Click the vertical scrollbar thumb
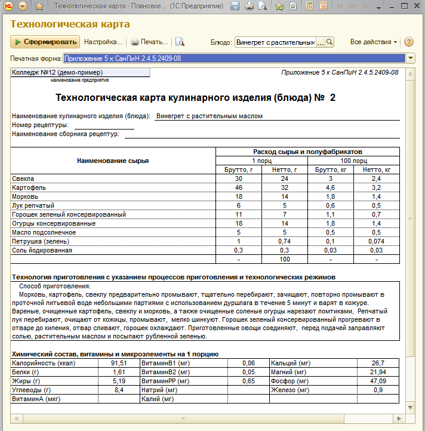The height and width of the screenshot is (431, 425). pos(410,218)
